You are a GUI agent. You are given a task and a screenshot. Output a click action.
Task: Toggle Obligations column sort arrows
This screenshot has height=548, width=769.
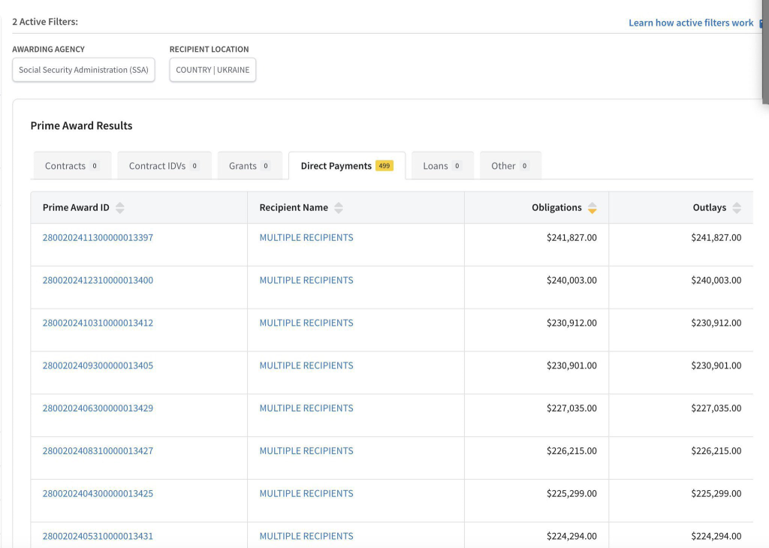(x=593, y=208)
